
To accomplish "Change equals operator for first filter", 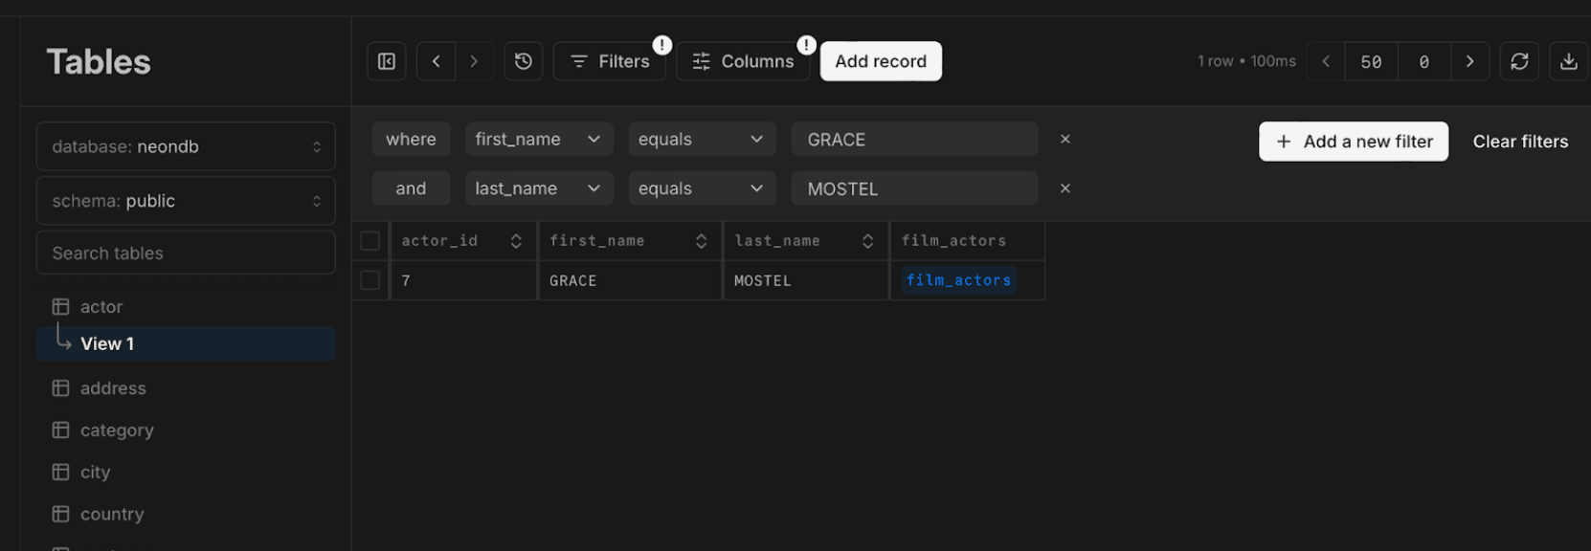I will coord(701,140).
